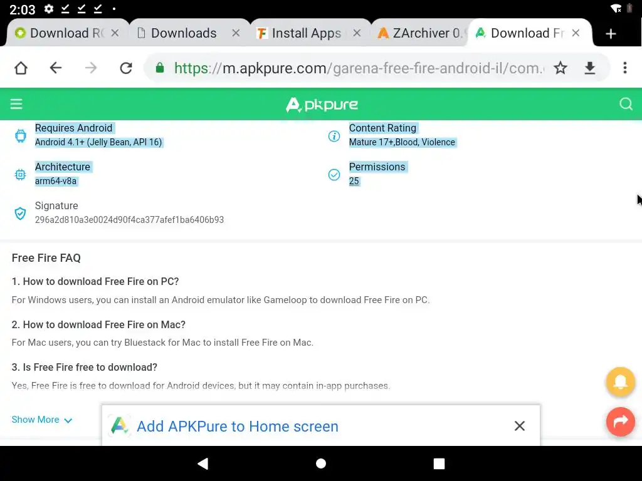Click the arm64-v8a architecture value
Viewport: 642px width, 481px height.
(56, 181)
